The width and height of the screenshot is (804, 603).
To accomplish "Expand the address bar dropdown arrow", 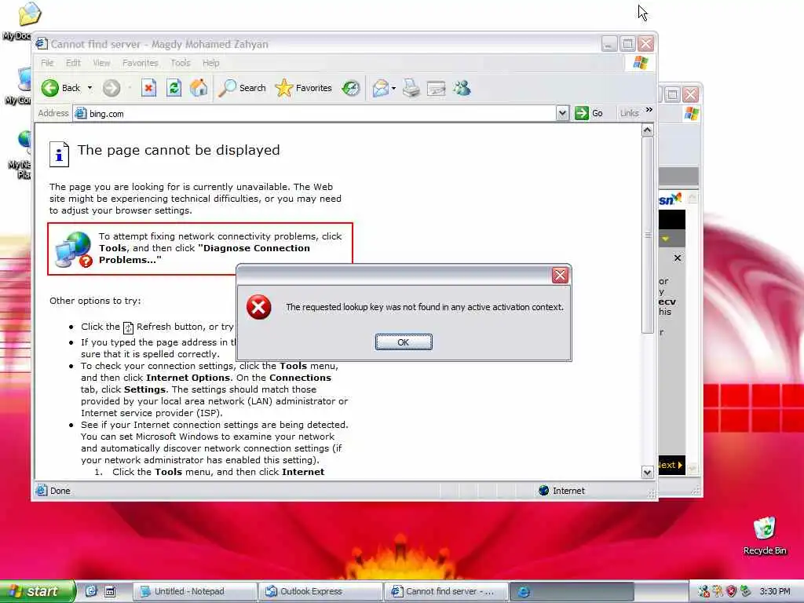I will 562,113.
